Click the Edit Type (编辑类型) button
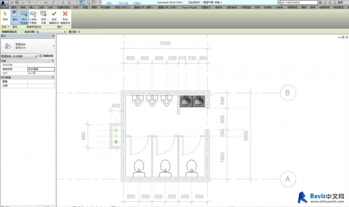This screenshot has width=349, height=207. 46,56
